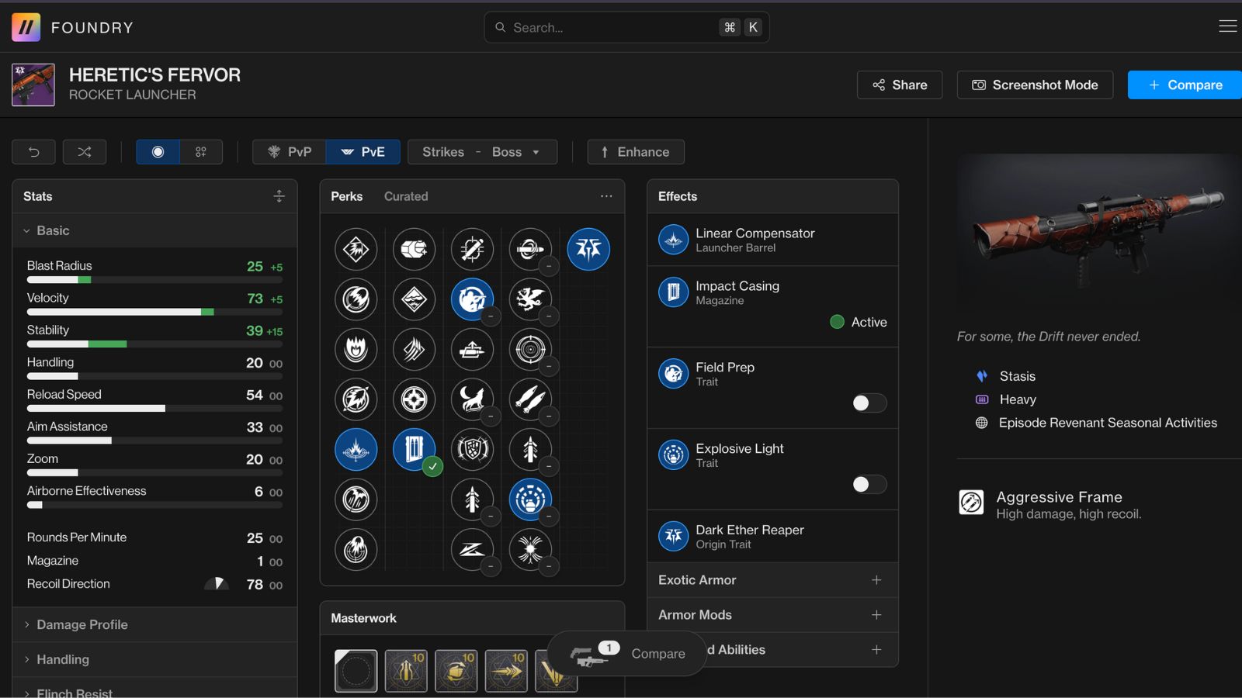1242x698 pixels.
Task: Click the Share button
Action: pyautogui.click(x=899, y=85)
